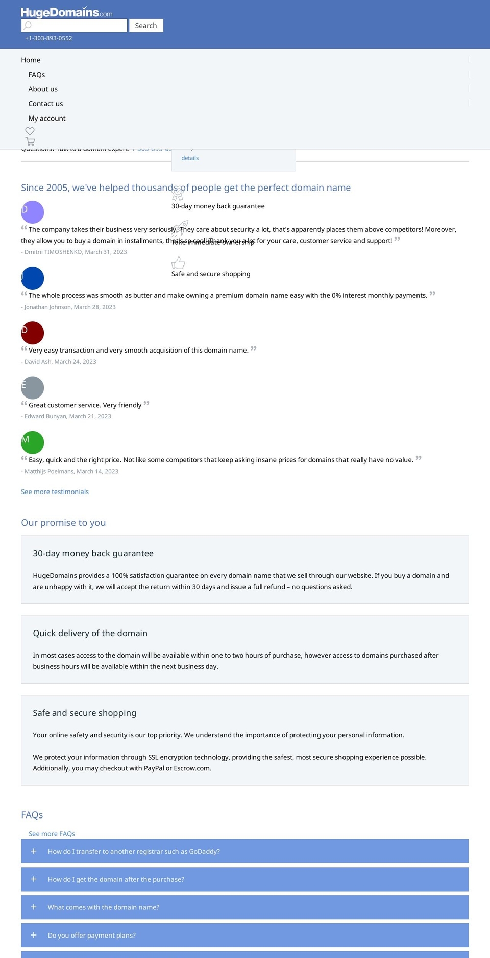Screen dimensions: 490x958
Task: Expand 'Do you offer payment plans?' question
Action: pyautogui.click(x=245, y=936)
